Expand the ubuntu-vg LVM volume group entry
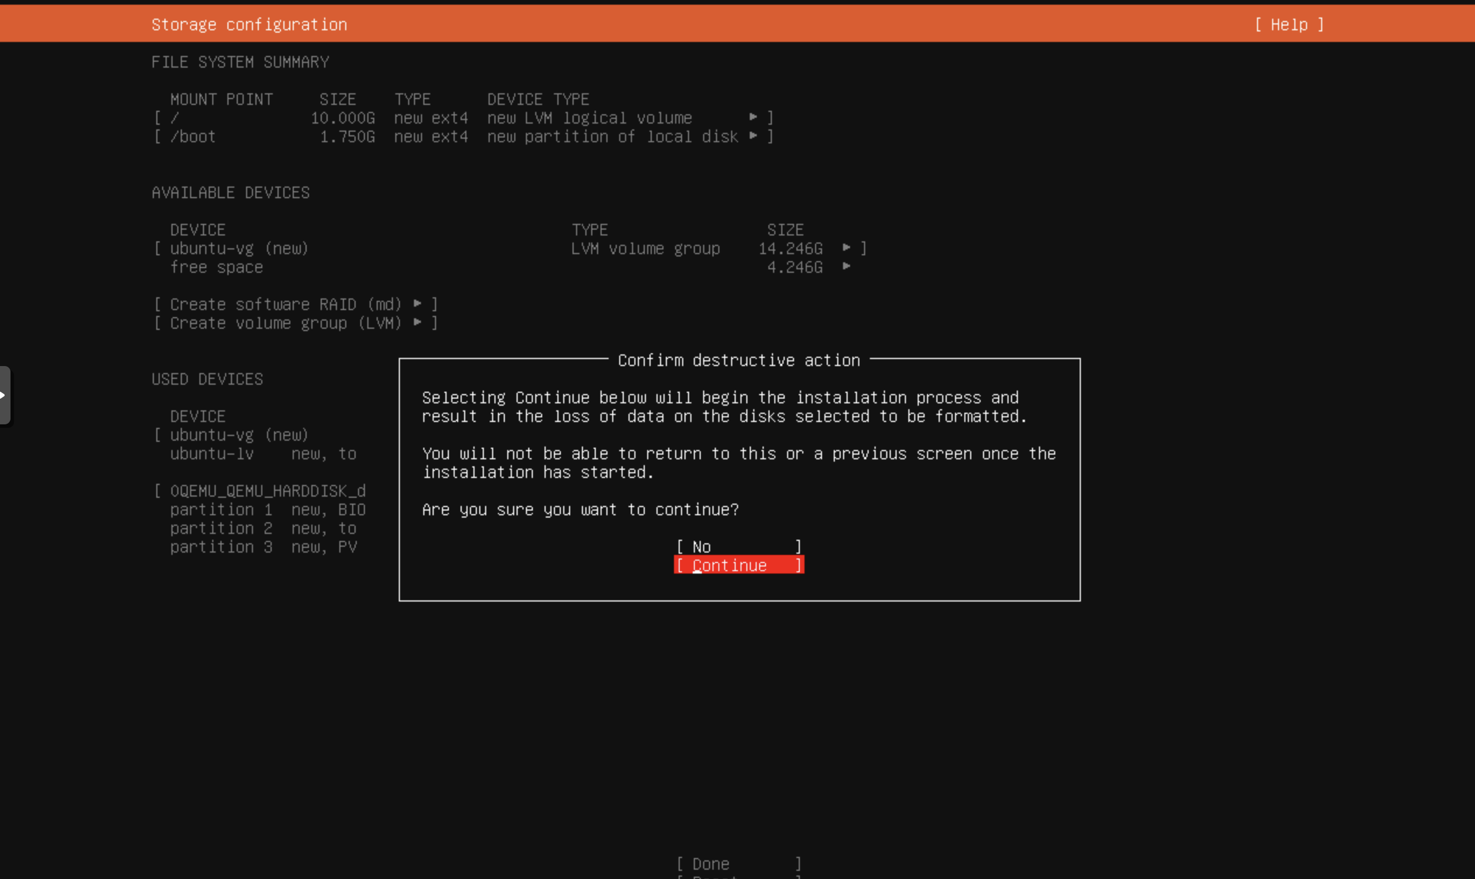Screen dimensions: 1475x879 click(x=847, y=248)
